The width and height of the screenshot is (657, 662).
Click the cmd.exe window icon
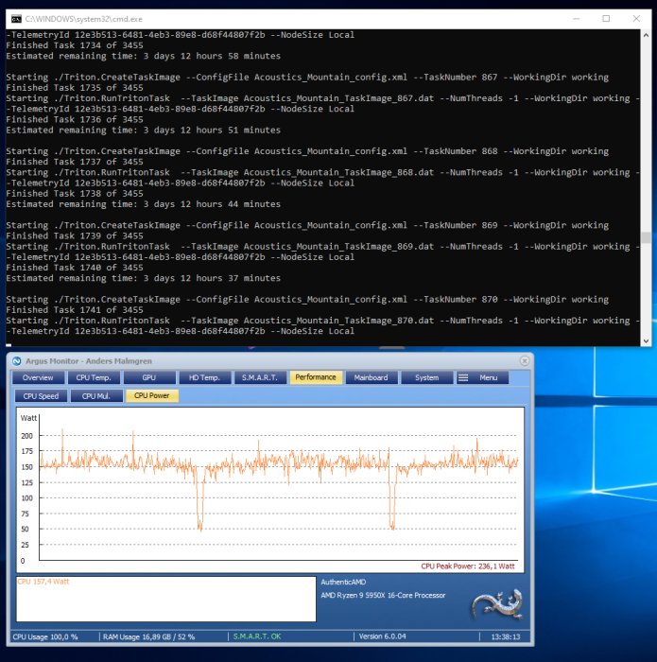pyautogui.click(x=16, y=19)
